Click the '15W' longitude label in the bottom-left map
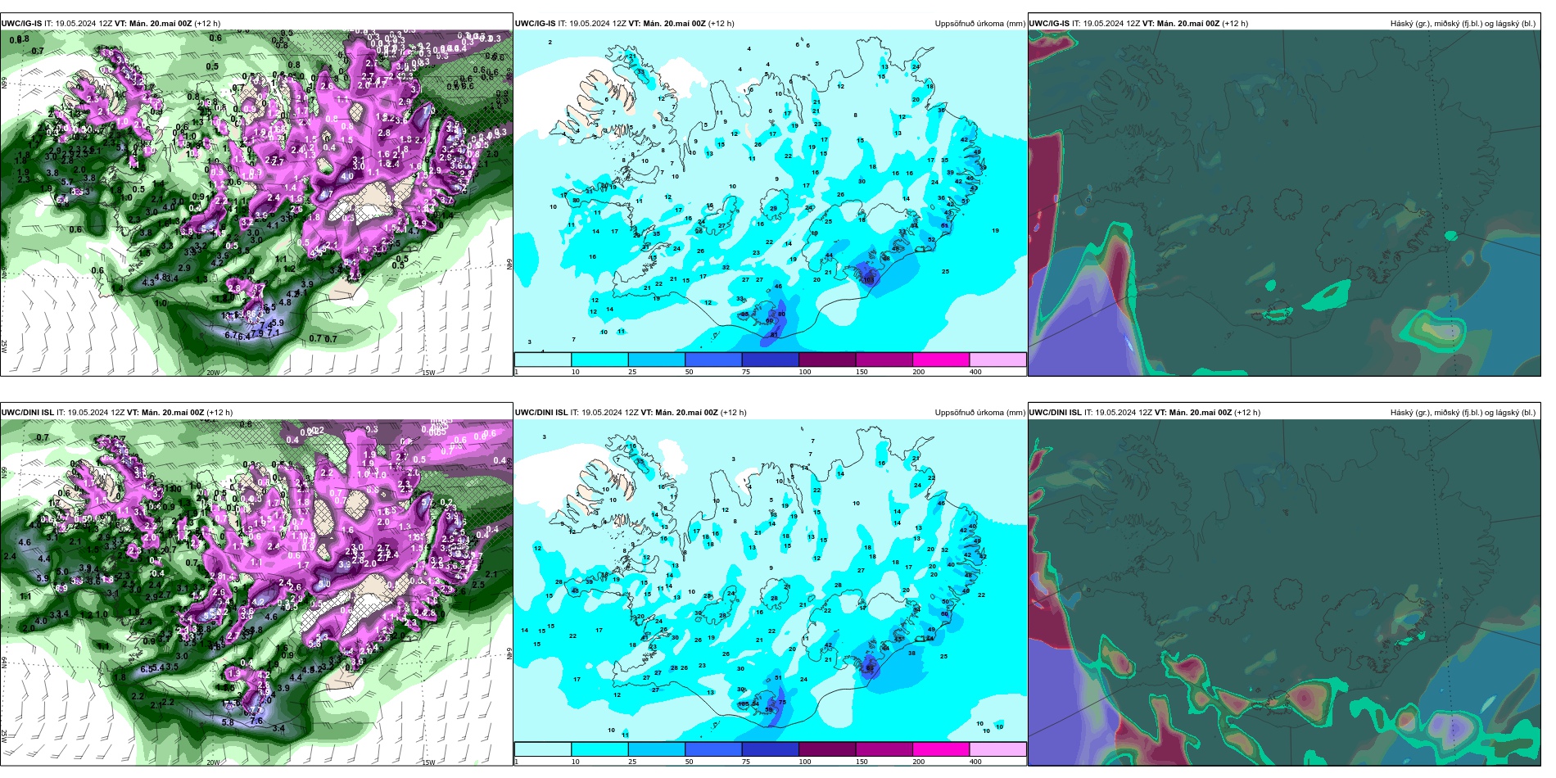The width and height of the screenshot is (1556, 778). [x=428, y=762]
